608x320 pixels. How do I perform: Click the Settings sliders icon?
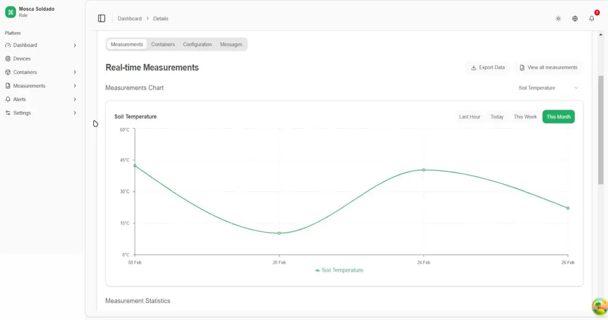tap(8, 113)
